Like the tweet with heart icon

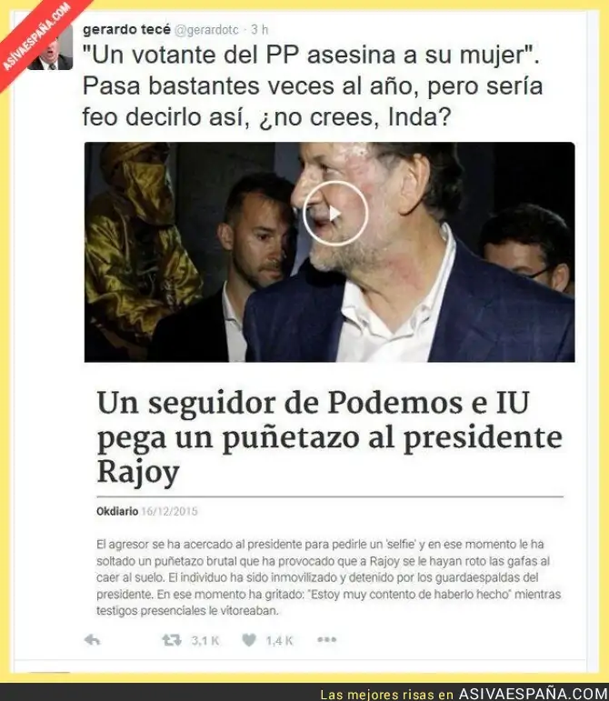coord(249,640)
